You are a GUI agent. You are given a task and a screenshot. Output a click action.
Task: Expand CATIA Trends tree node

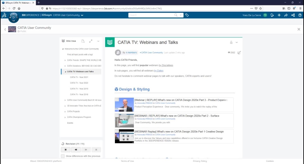65,60
